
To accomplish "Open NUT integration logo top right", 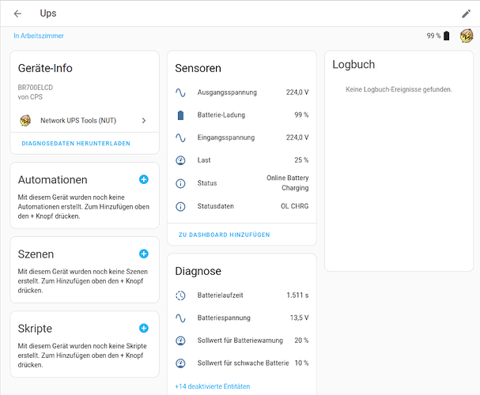I will click(x=466, y=36).
